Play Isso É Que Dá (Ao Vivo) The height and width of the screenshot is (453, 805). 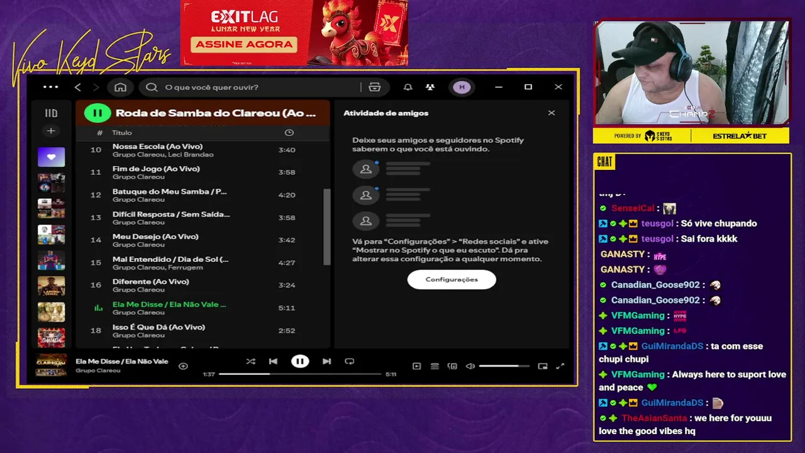203,330
